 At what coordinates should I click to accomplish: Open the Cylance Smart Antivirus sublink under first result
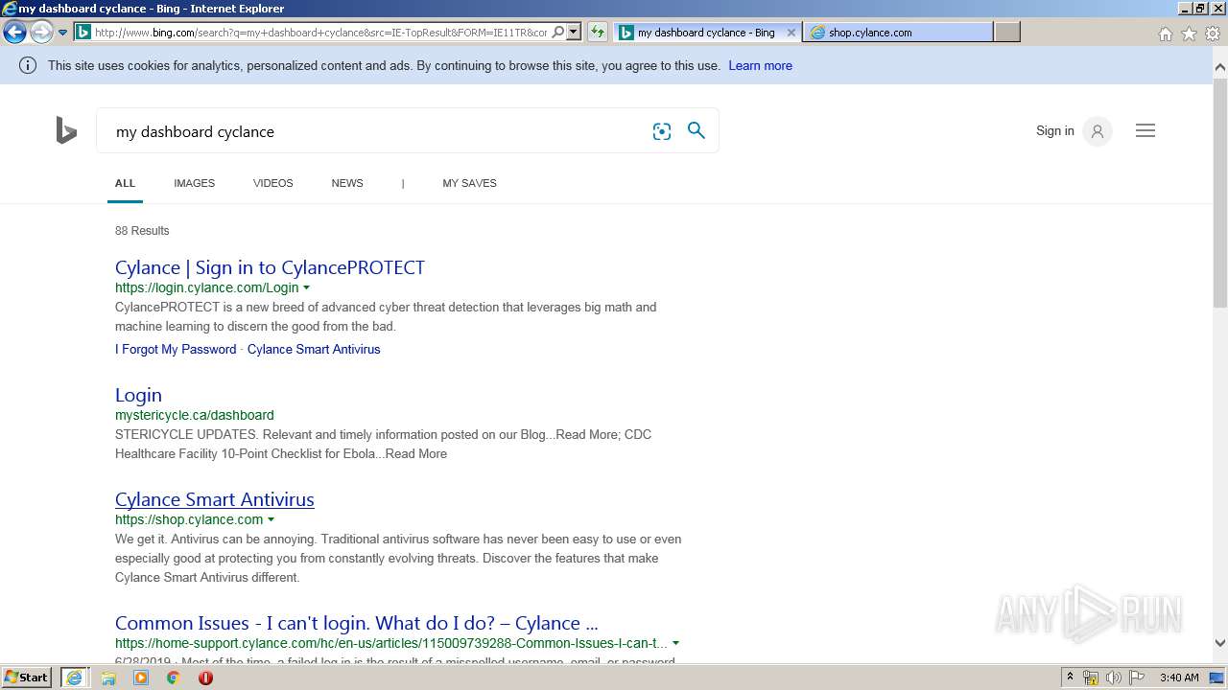(x=314, y=349)
